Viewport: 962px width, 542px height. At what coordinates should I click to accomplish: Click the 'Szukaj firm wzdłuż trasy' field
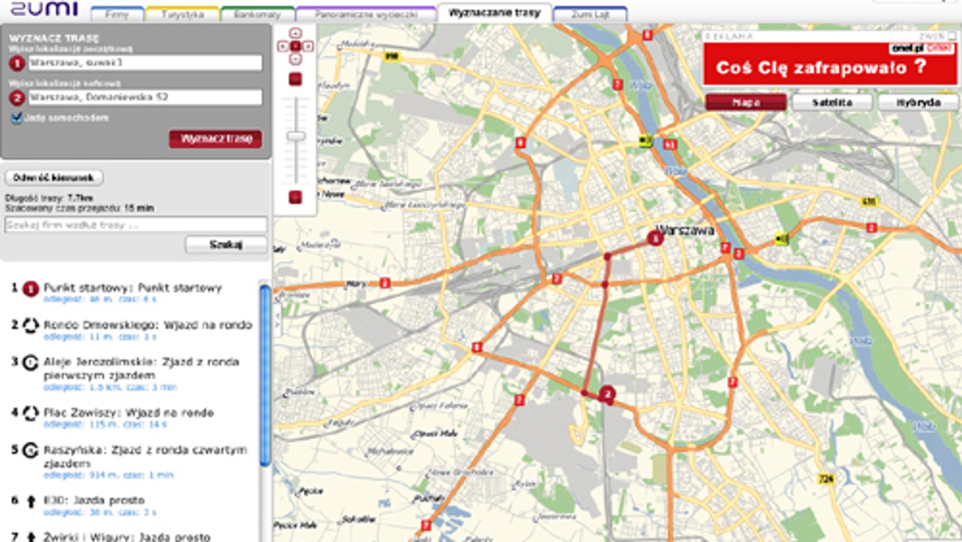click(136, 224)
